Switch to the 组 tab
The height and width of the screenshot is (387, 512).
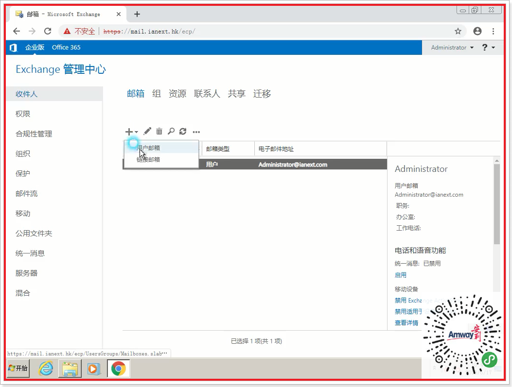tap(157, 94)
